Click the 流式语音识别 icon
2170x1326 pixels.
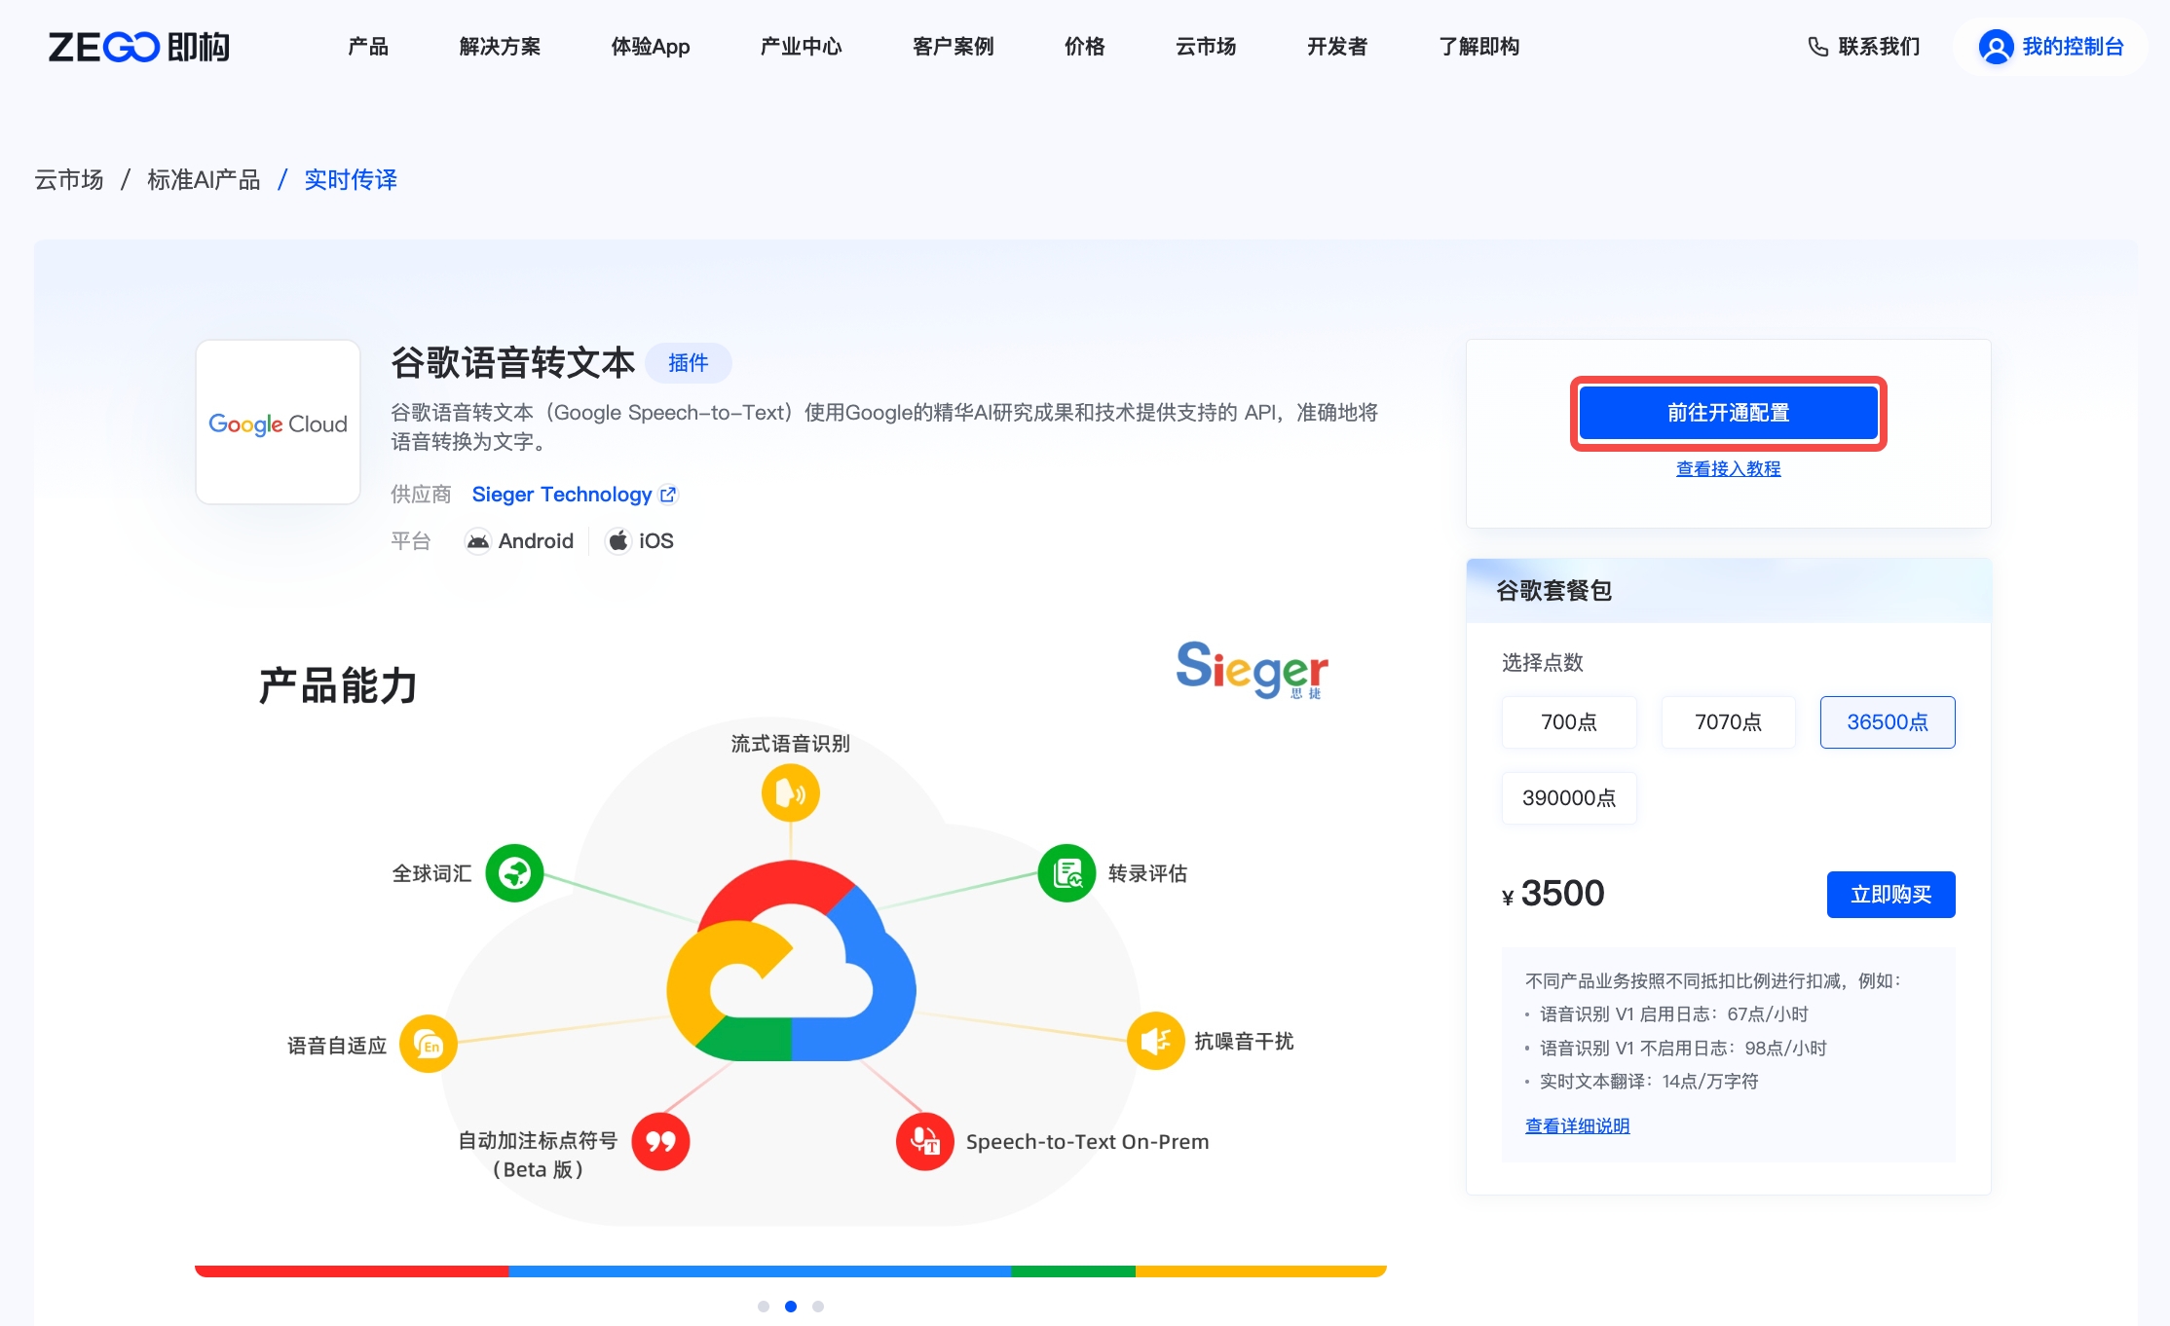(x=790, y=793)
